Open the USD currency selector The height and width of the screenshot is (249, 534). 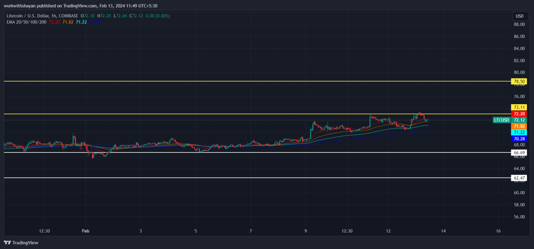[519, 16]
